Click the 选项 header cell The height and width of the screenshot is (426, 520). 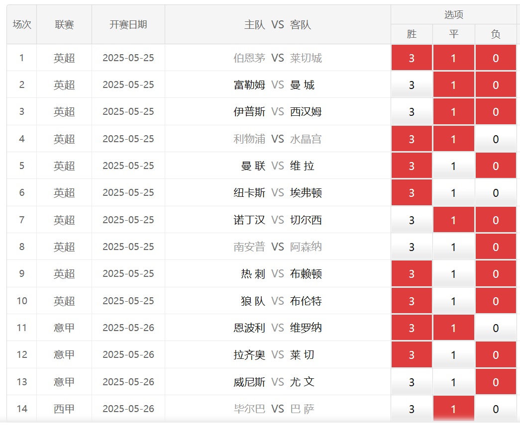coord(454,14)
